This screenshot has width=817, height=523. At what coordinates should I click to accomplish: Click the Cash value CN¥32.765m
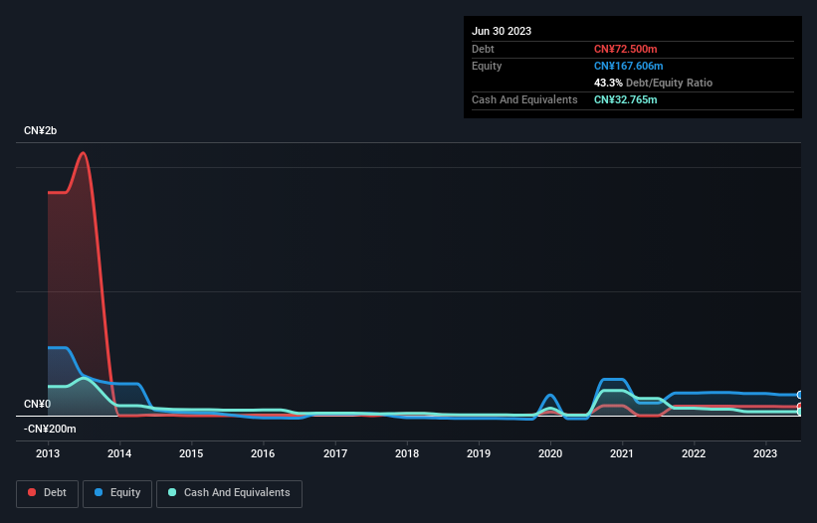(625, 99)
